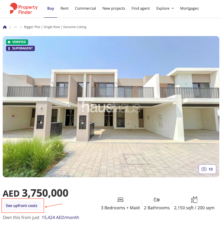Click the home icon in breadcrumb
The image size is (221, 228).
(5, 27)
